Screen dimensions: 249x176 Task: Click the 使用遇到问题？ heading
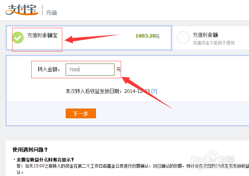tap(30, 150)
